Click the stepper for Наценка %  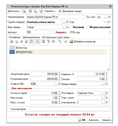click(x=106, y=74)
